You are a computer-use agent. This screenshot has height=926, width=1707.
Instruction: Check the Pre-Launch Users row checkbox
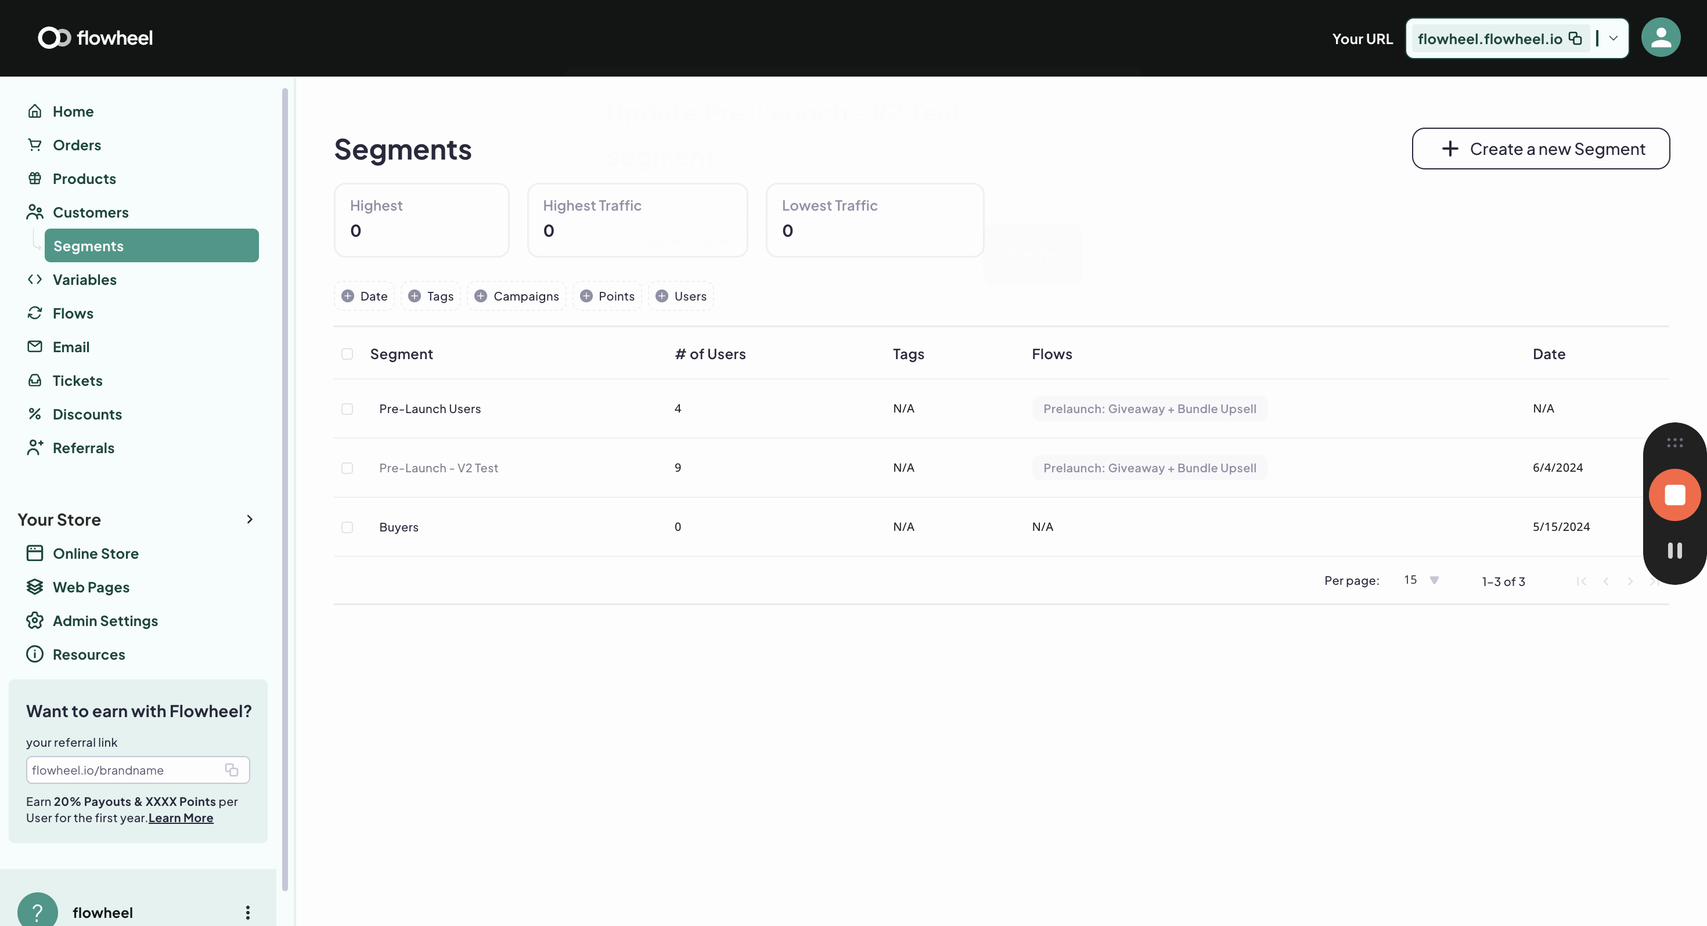(347, 410)
